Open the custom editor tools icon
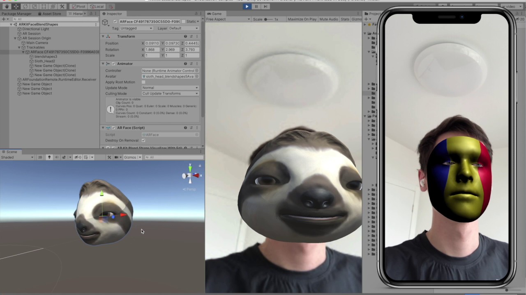The width and height of the screenshot is (526, 295). click(x=62, y=7)
